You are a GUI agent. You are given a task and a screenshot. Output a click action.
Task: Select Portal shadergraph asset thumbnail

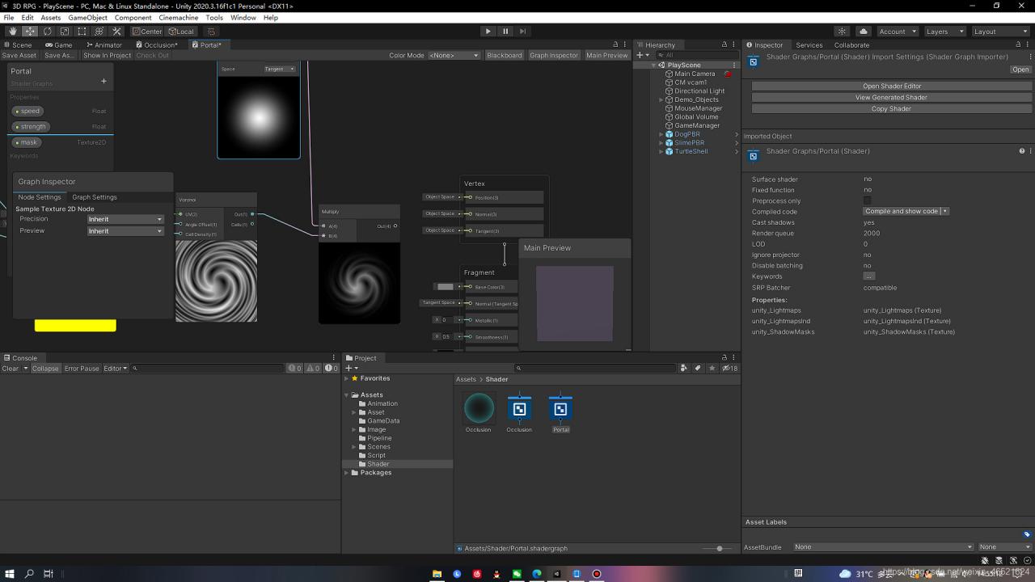click(x=560, y=409)
